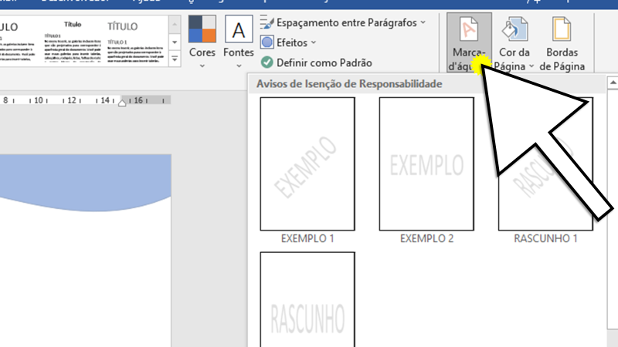Click Bordas de Página button
This screenshot has height=347, width=618.
[562, 42]
